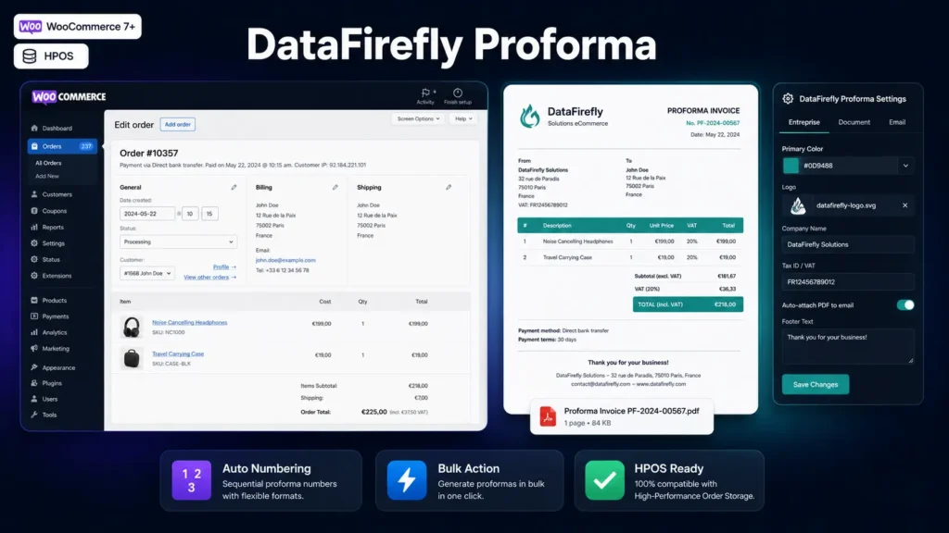Edit the Shipping section pencil icon
Image resolution: width=949 pixels, height=533 pixels.
pyautogui.click(x=449, y=187)
